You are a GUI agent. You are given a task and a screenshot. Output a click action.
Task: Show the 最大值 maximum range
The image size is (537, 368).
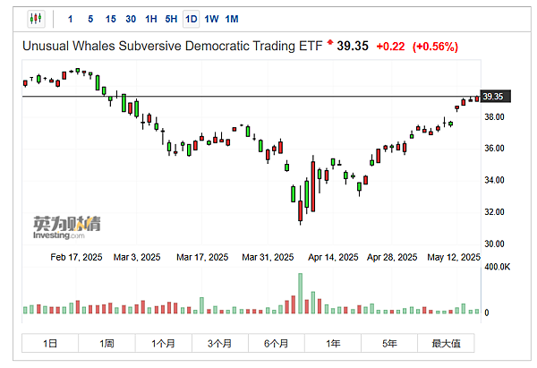point(446,343)
